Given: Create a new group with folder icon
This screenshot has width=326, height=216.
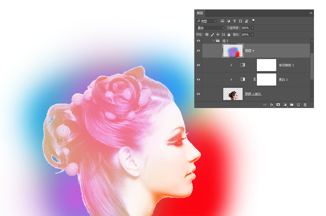Looking at the screenshot, I should pyautogui.click(x=292, y=105).
